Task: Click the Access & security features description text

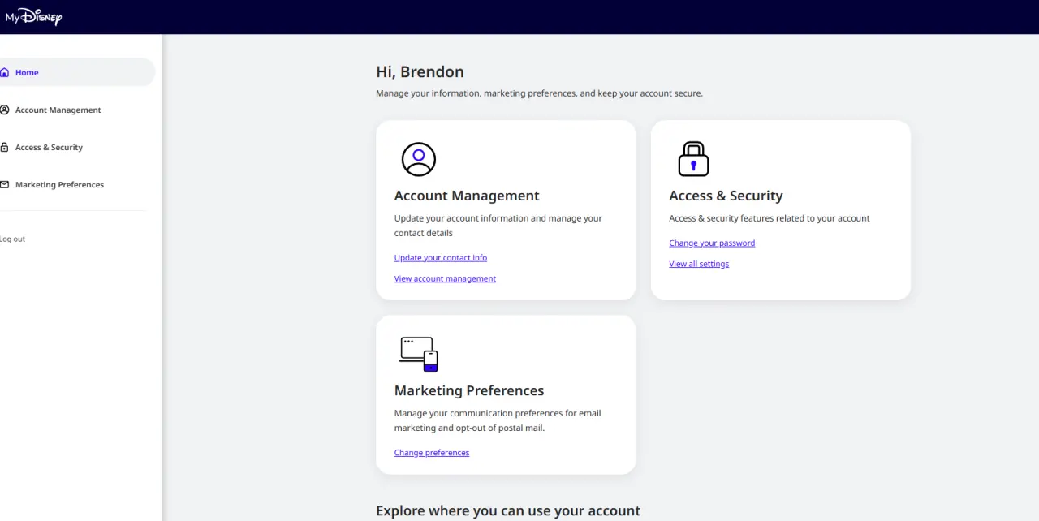Action: tap(770, 218)
